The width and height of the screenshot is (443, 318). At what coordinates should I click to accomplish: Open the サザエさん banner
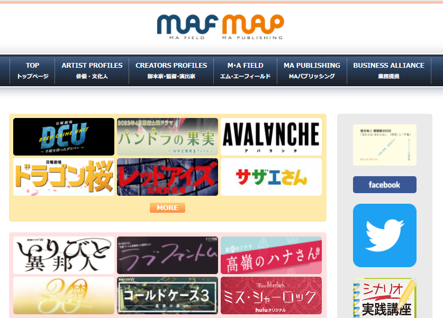(271, 177)
